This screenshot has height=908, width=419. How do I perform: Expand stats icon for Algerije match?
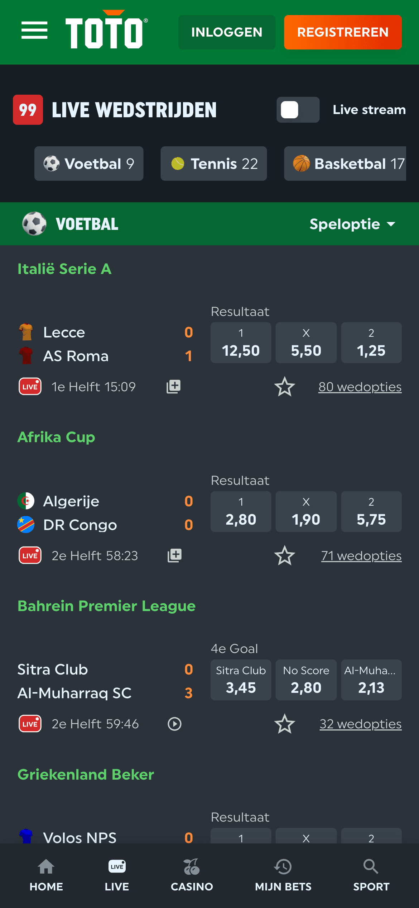click(x=174, y=555)
